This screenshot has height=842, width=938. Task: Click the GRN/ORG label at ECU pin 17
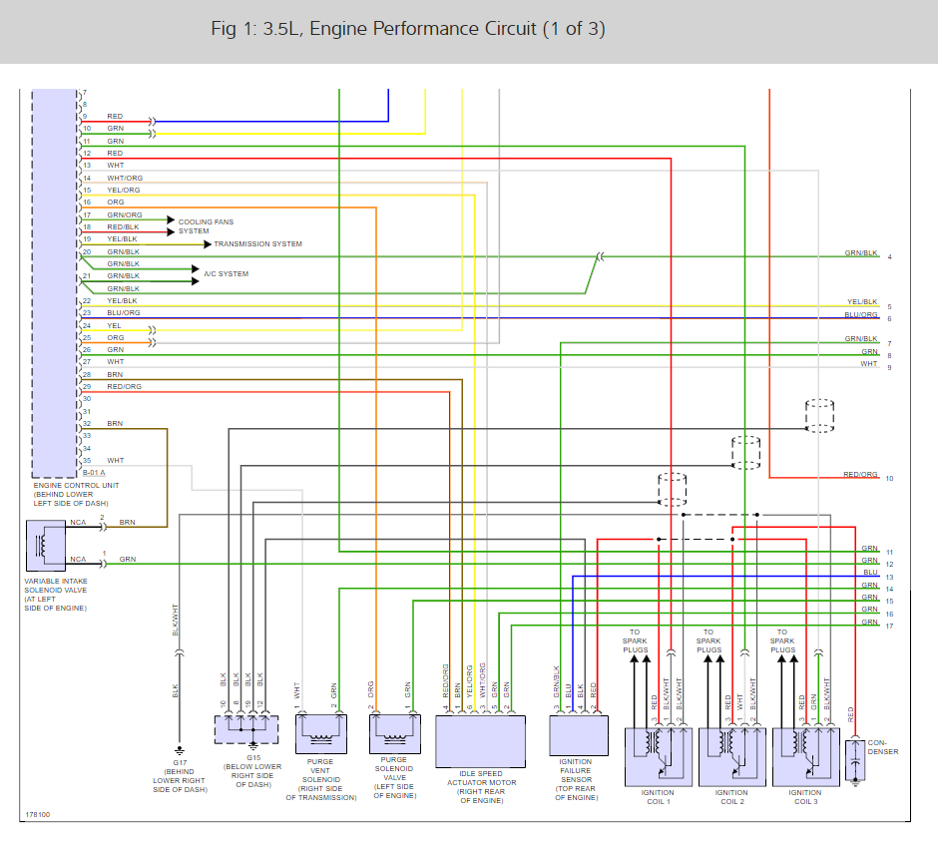click(x=125, y=214)
